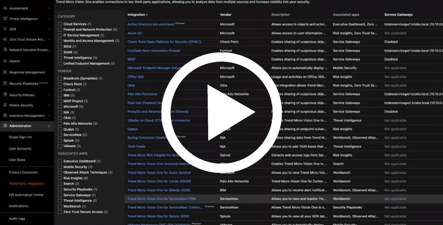Open Audit Logs menu item

[x=17, y=219]
